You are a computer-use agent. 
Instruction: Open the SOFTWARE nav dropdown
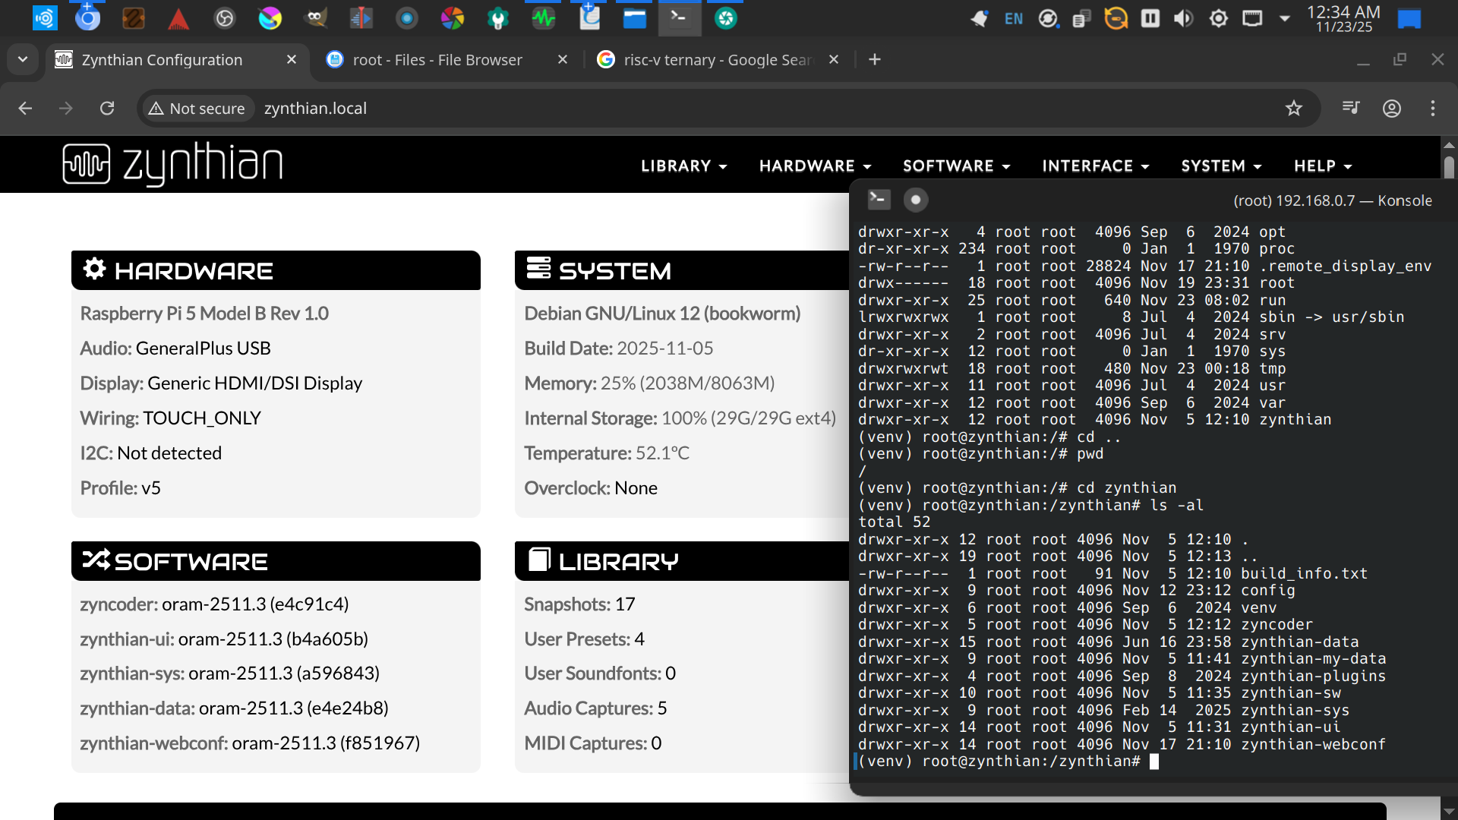(956, 166)
